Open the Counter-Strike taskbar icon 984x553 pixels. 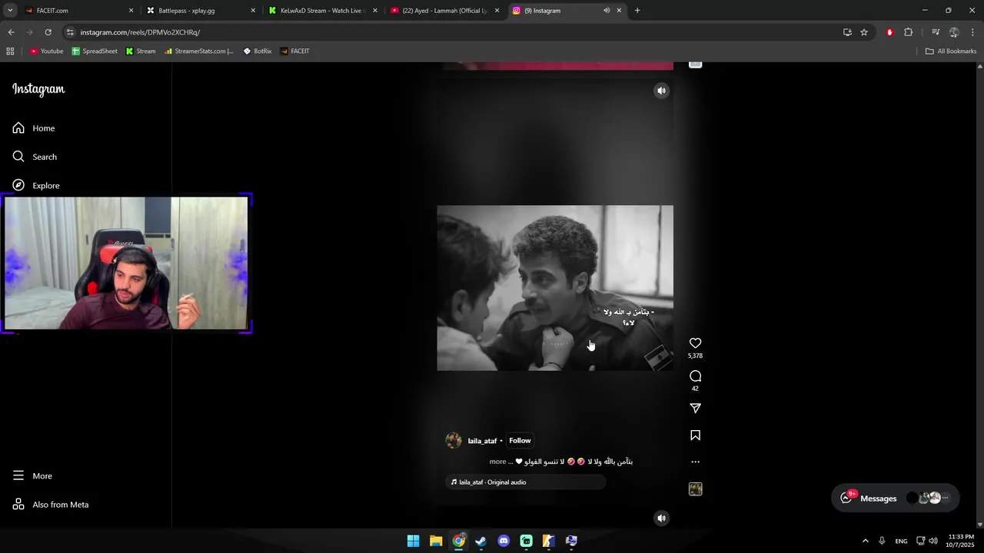pos(548,541)
